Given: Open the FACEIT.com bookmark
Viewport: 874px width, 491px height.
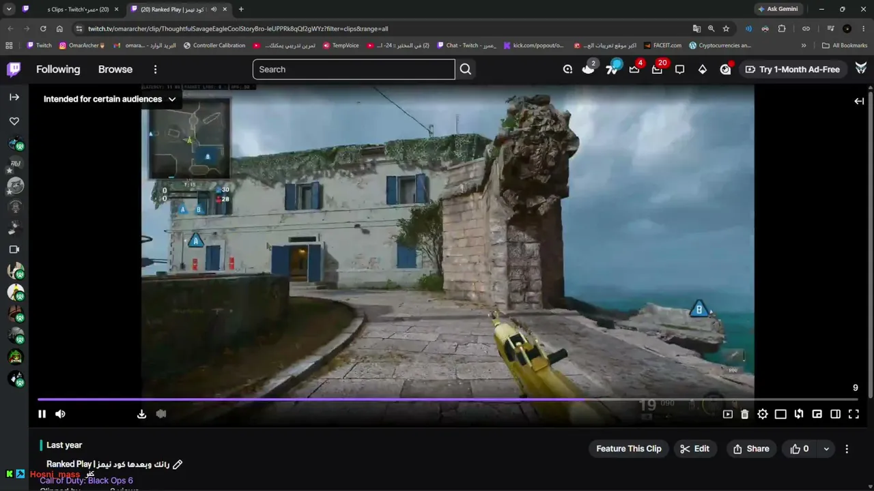Looking at the screenshot, I should pos(662,46).
